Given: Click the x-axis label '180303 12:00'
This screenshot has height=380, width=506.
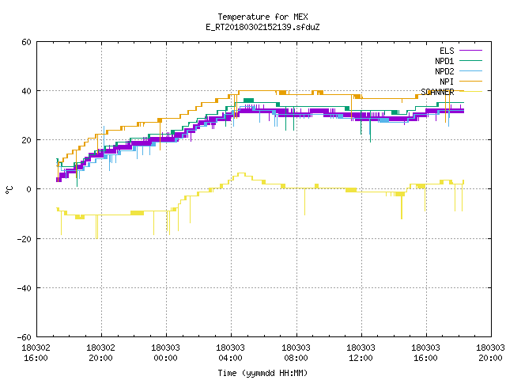Looking at the screenshot, I should tap(361, 353).
